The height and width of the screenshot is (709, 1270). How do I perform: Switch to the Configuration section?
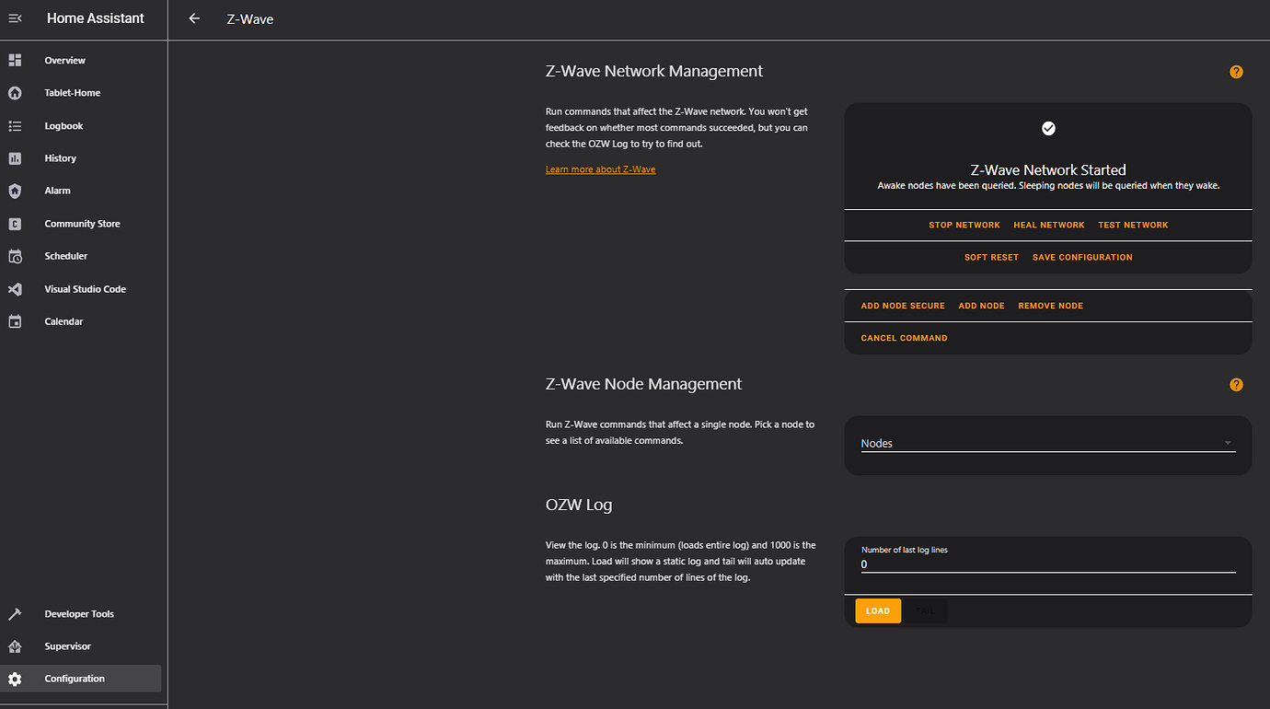[75, 678]
